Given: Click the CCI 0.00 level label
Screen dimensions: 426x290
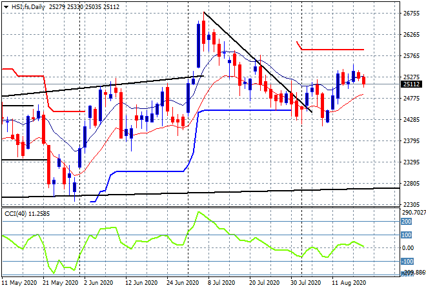Looking at the screenshot, I should (407, 247).
